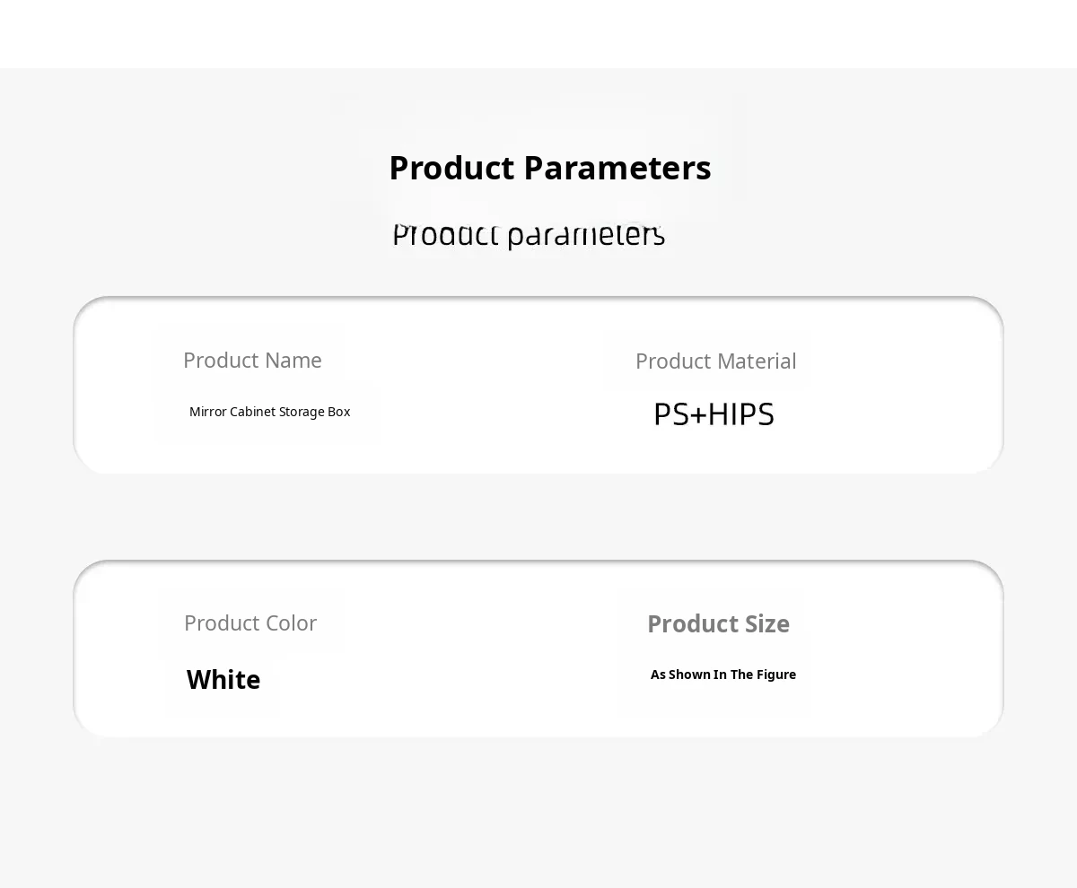This screenshot has width=1077, height=888.
Task: Select the bold "Product Size" label
Action: (x=718, y=624)
